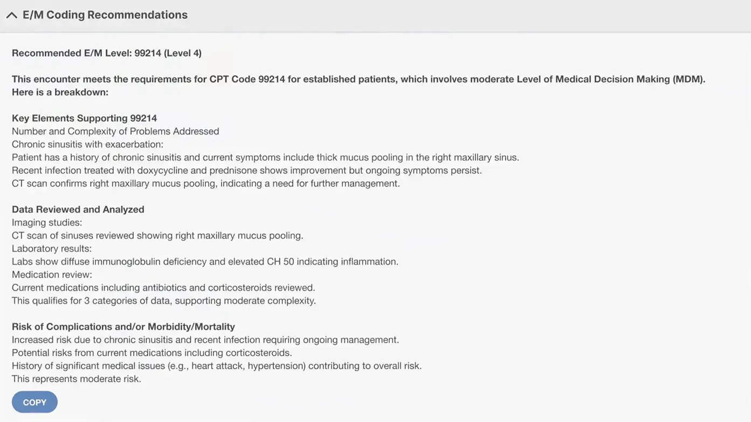This screenshot has height=422, width=751.
Task: Click the Recommended E/M Level 99214 line
Action: [x=107, y=53]
